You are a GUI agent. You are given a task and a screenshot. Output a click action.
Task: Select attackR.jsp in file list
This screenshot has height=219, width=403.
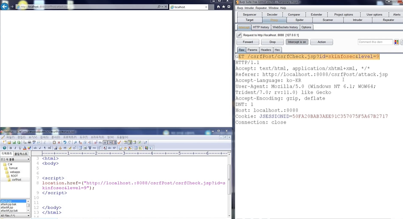coord(7,208)
